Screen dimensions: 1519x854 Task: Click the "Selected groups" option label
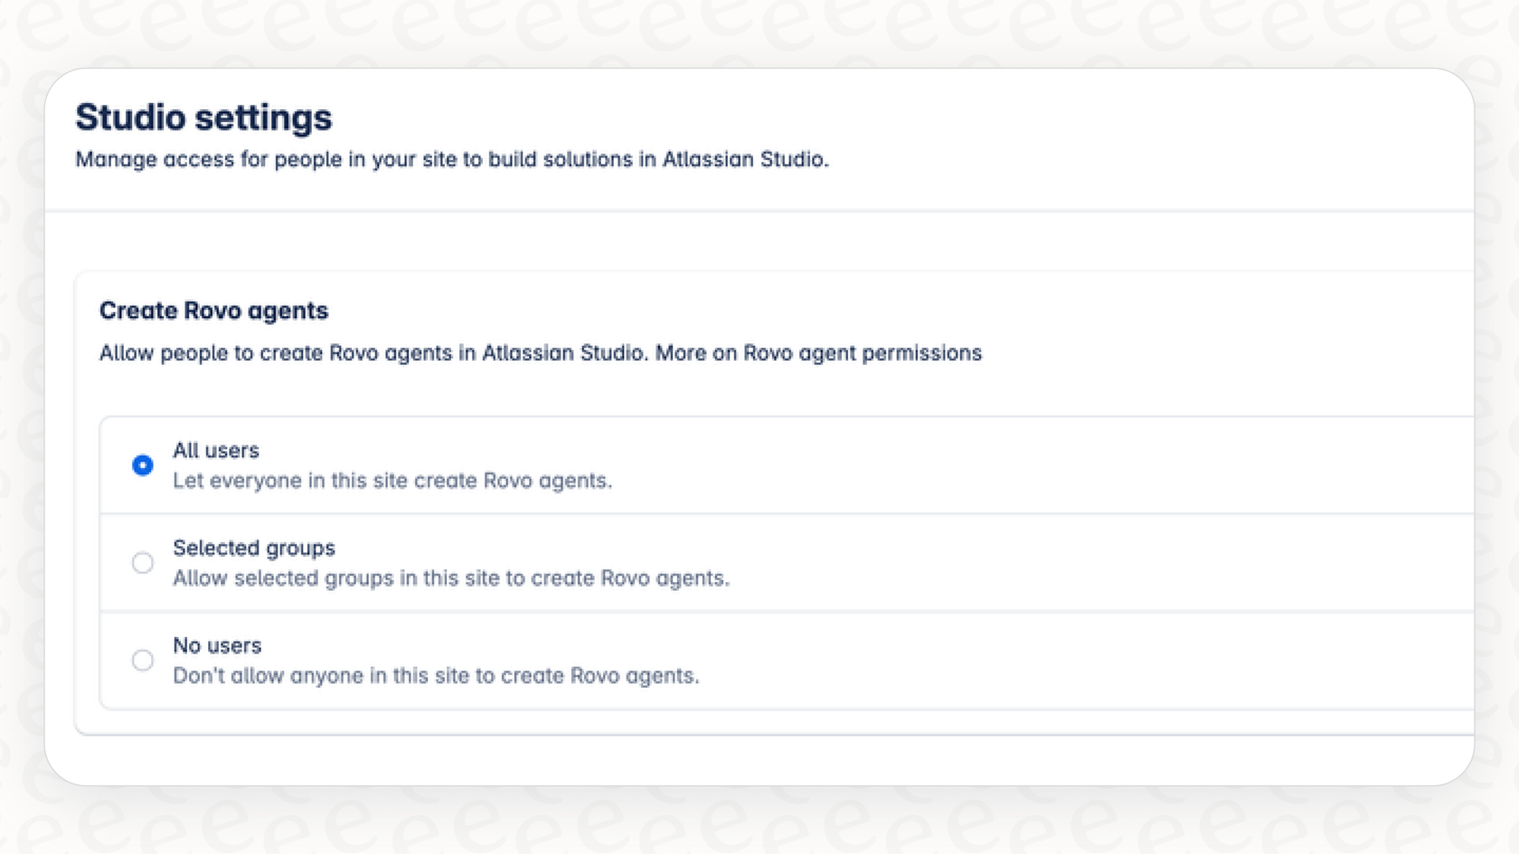coord(253,548)
